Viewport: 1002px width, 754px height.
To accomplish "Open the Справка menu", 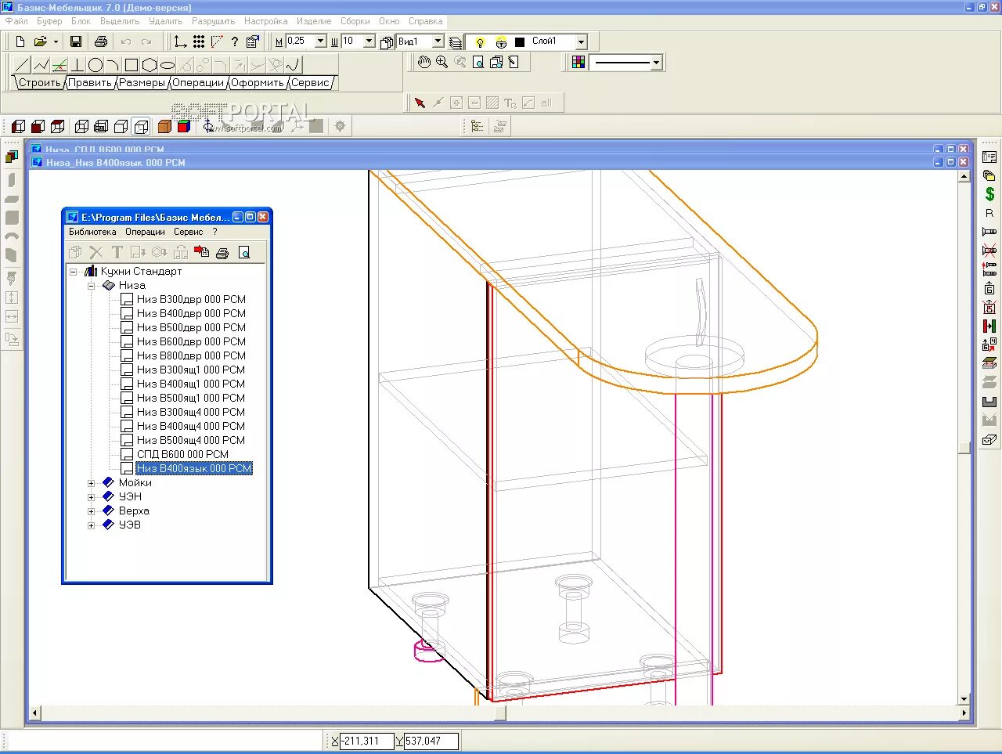I will point(425,21).
